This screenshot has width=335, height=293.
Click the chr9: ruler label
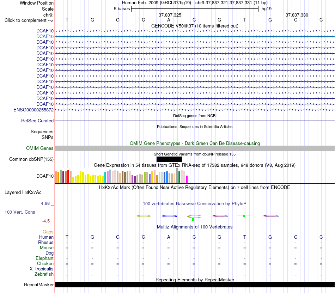click(48, 15)
